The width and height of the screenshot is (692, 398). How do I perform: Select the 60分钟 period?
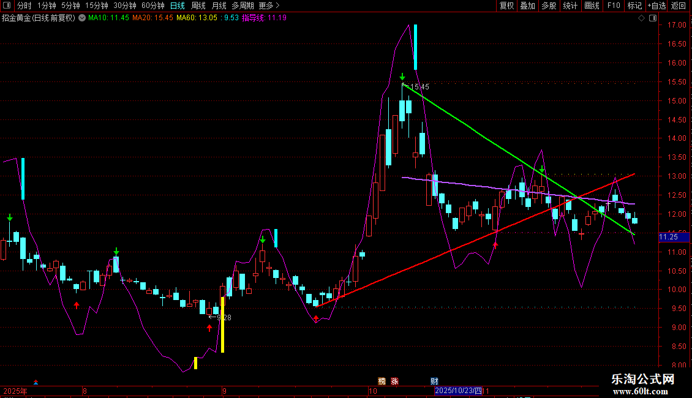coord(153,6)
